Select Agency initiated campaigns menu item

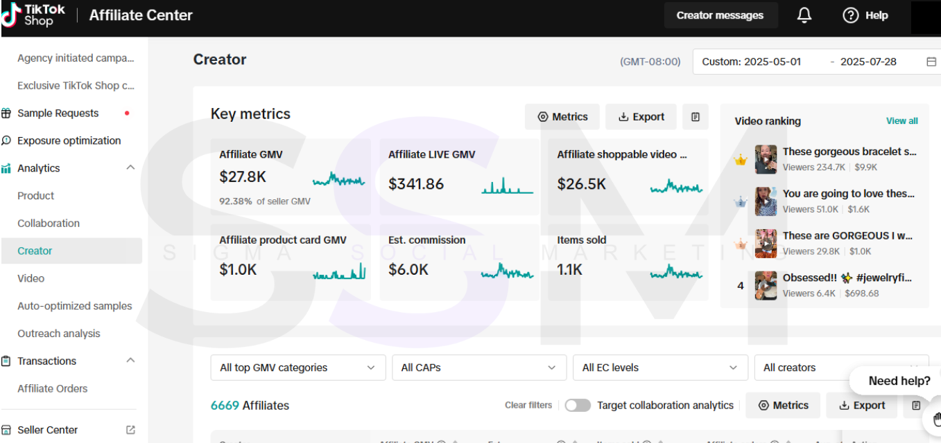tap(76, 58)
